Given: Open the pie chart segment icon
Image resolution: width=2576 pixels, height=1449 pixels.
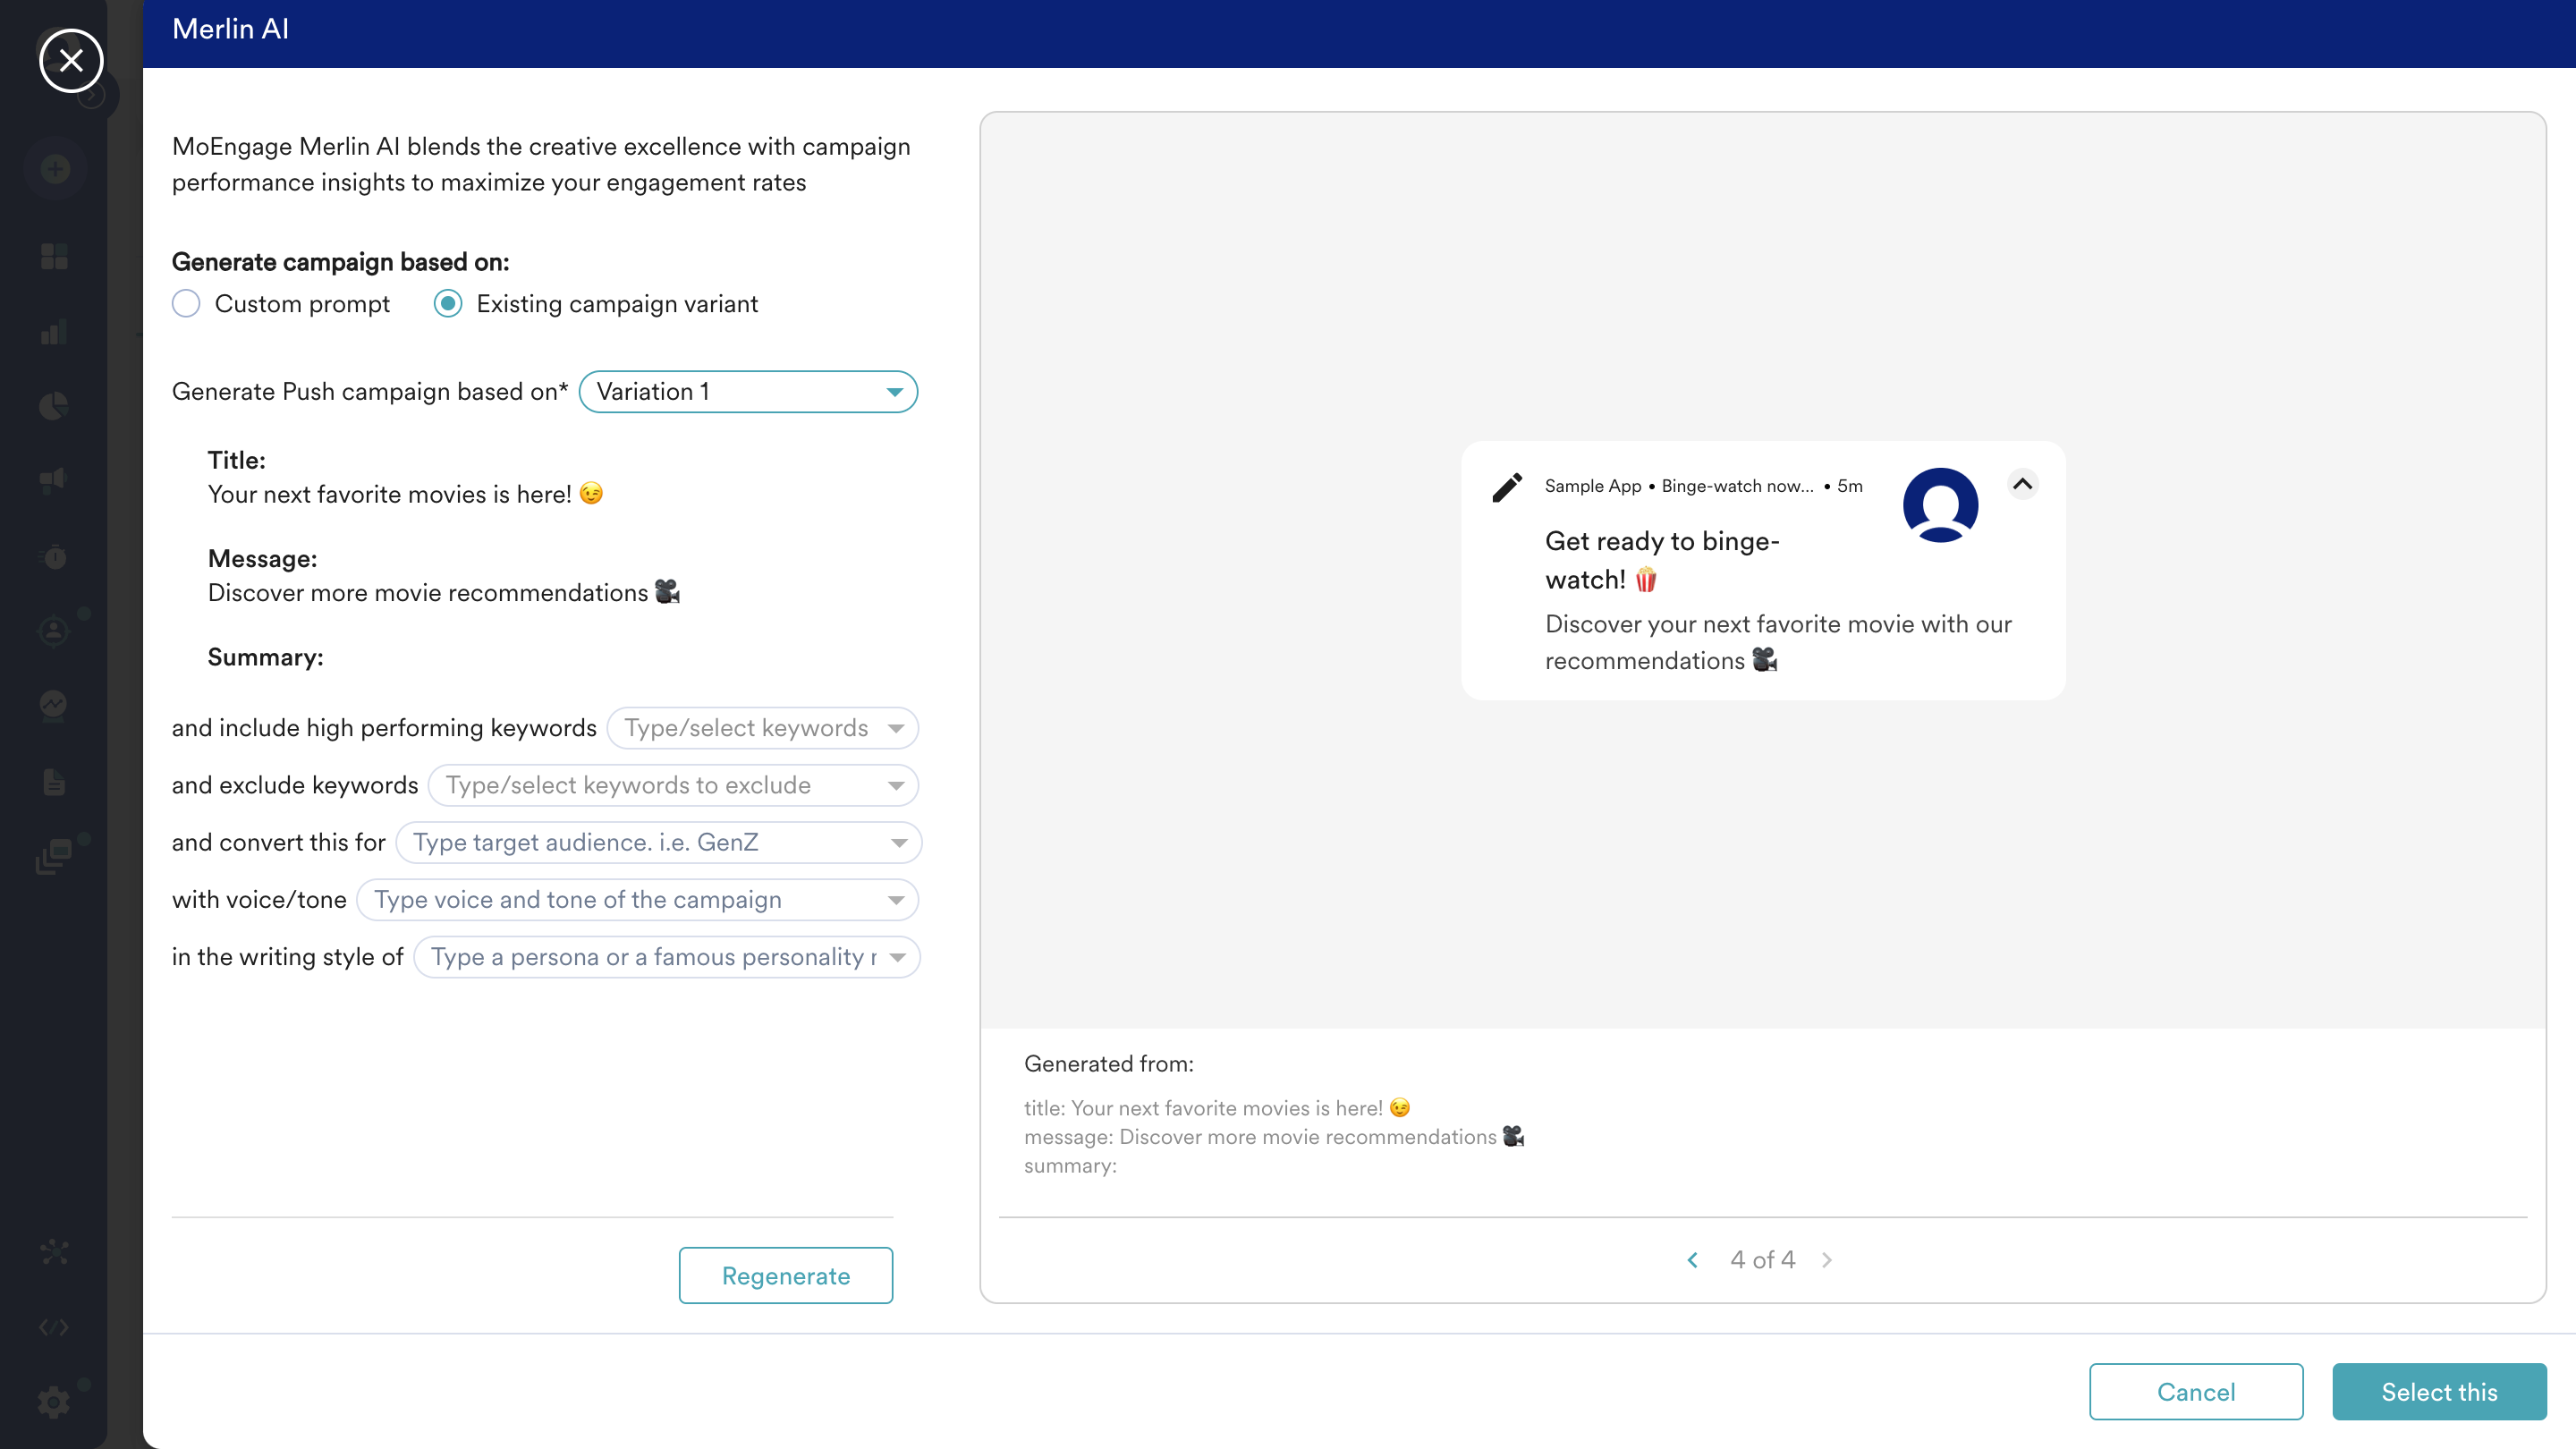Looking at the screenshot, I should point(54,406).
